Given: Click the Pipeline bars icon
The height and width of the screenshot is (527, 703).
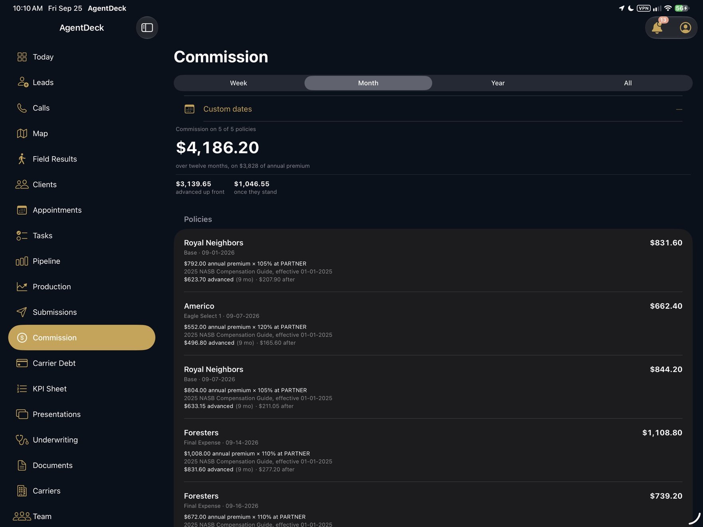Looking at the screenshot, I should 22,261.
